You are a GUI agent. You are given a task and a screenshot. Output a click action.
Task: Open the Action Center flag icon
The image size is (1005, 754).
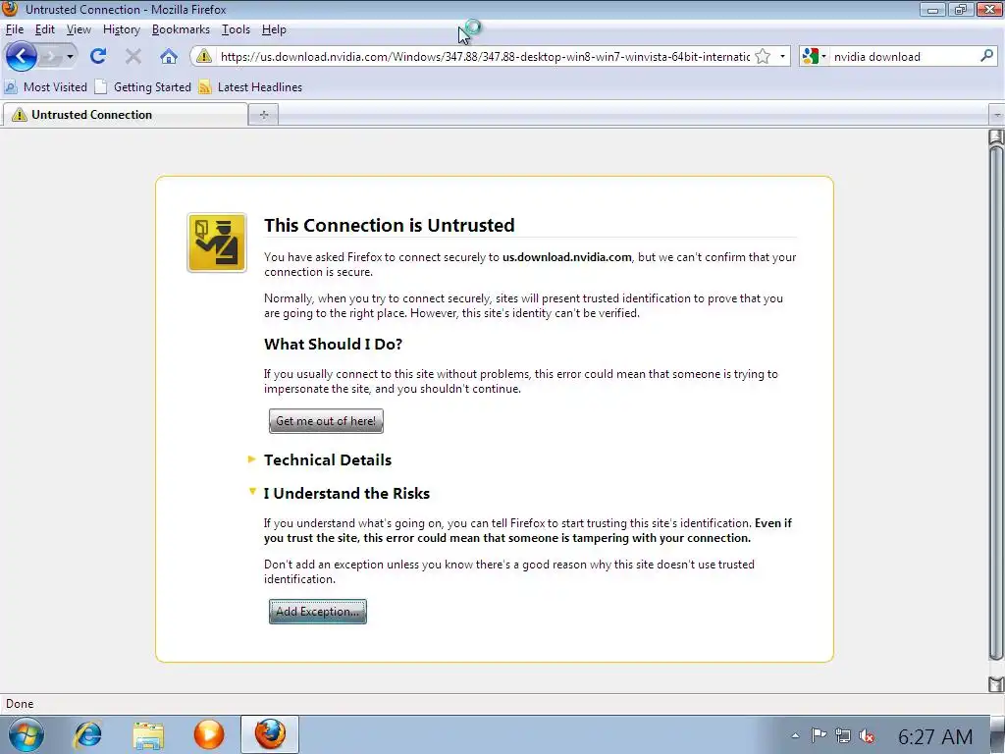pos(819,735)
